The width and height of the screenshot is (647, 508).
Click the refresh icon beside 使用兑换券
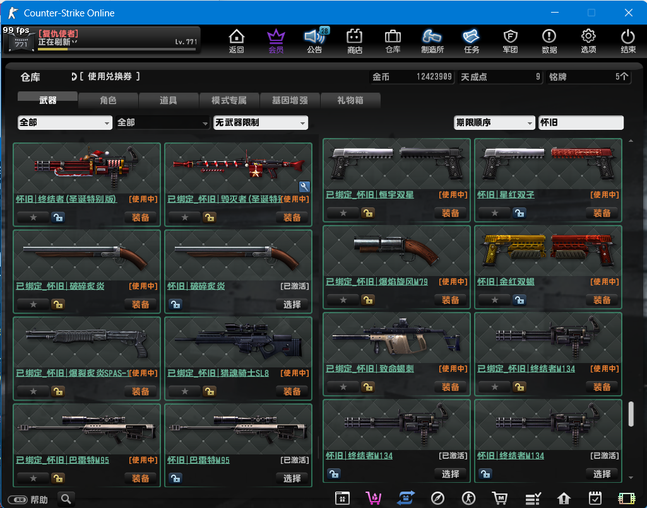[74, 77]
